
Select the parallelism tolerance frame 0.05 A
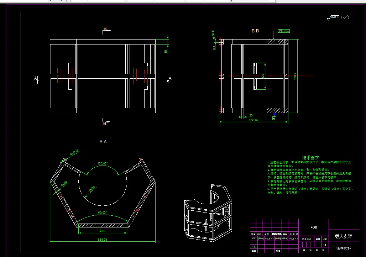click(x=284, y=31)
